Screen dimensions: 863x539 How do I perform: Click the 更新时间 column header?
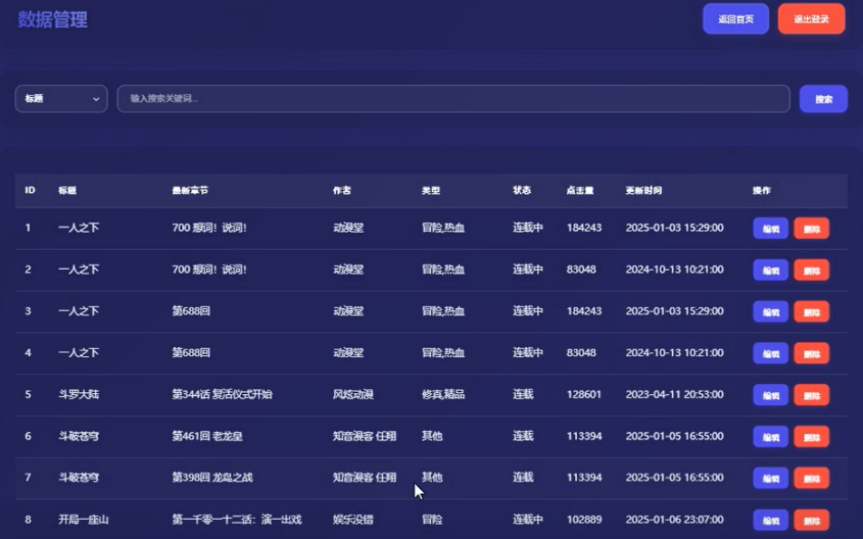point(643,190)
